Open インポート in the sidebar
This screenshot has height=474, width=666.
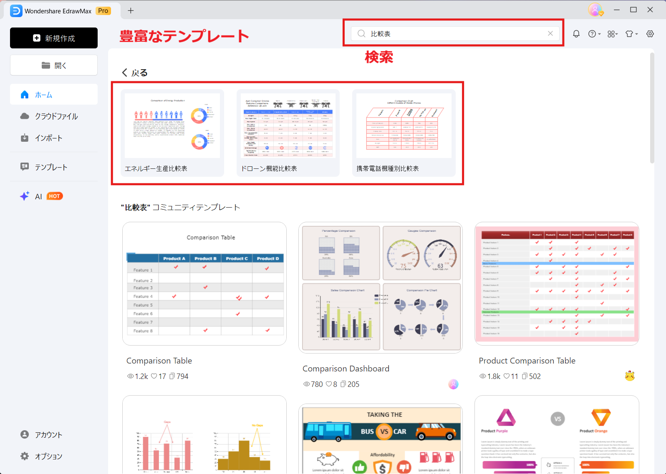click(54, 138)
